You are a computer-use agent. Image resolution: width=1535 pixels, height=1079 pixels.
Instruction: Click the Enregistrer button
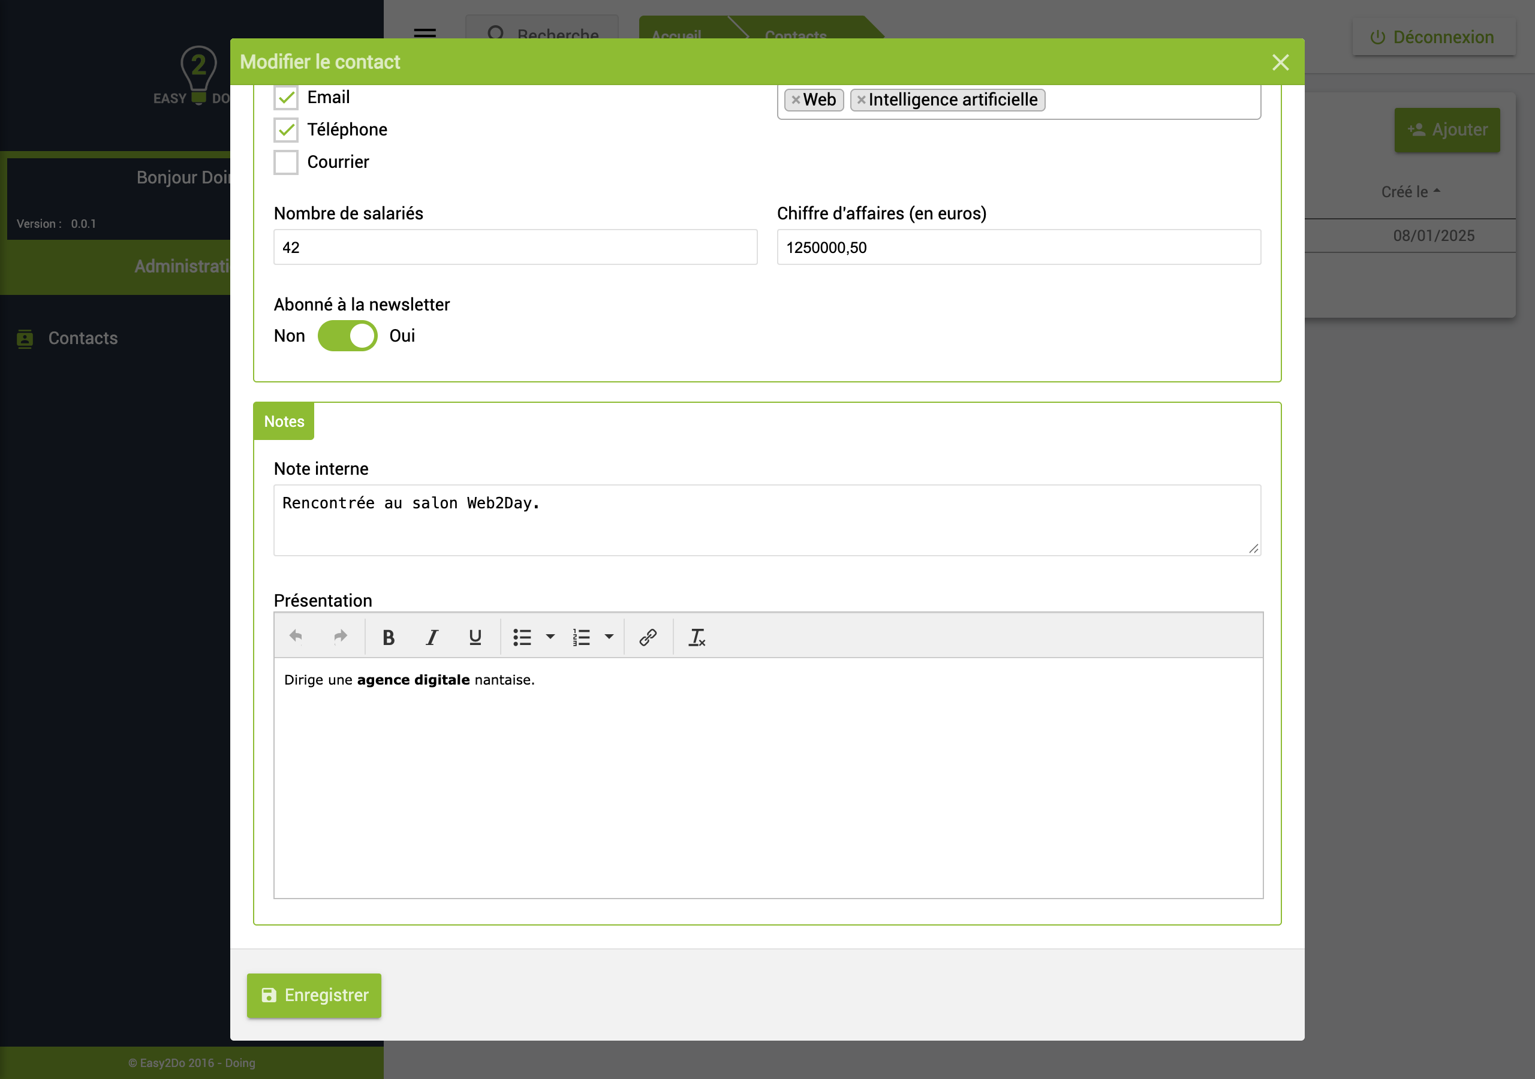314,996
